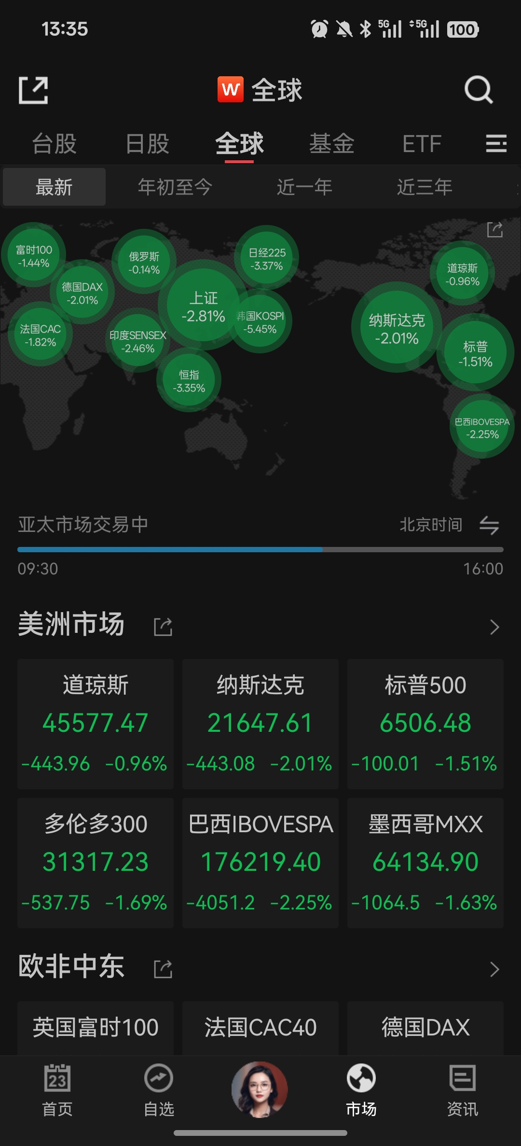
Task: Expand the 美洲市场 section chevron
Action: tap(494, 627)
